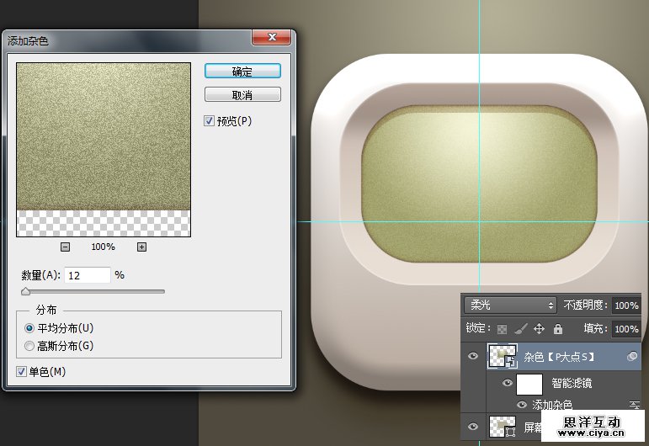Select 高斯分布 (Gaussian) distribution
The height and width of the screenshot is (446, 649).
[30, 345]
